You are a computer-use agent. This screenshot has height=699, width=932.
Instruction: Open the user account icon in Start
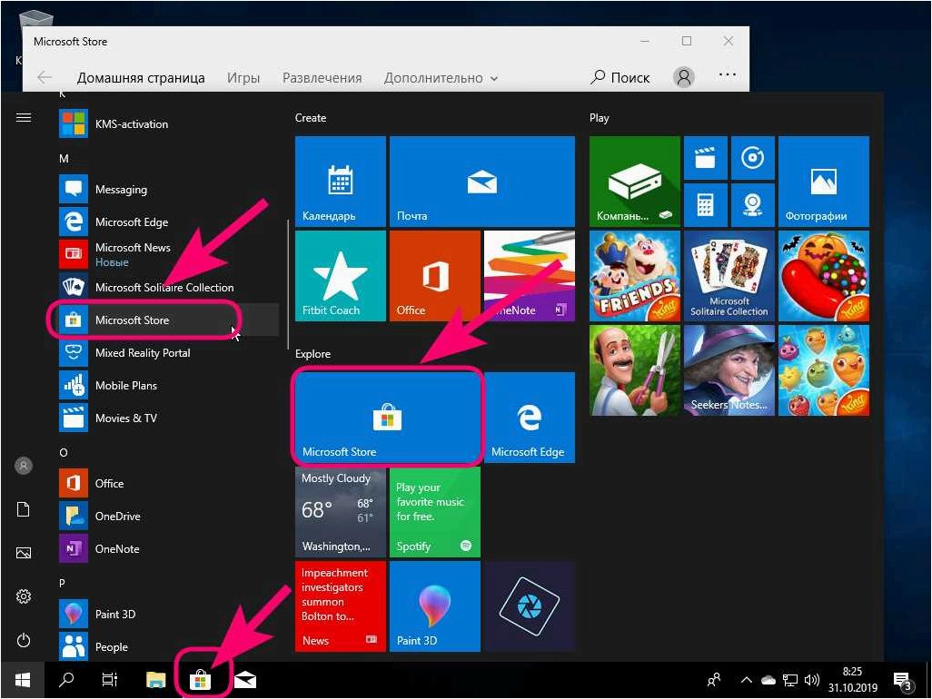(x=24, y=466)
